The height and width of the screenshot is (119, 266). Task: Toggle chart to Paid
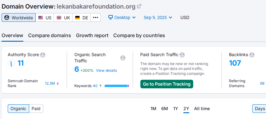click(x=36, y=109)
